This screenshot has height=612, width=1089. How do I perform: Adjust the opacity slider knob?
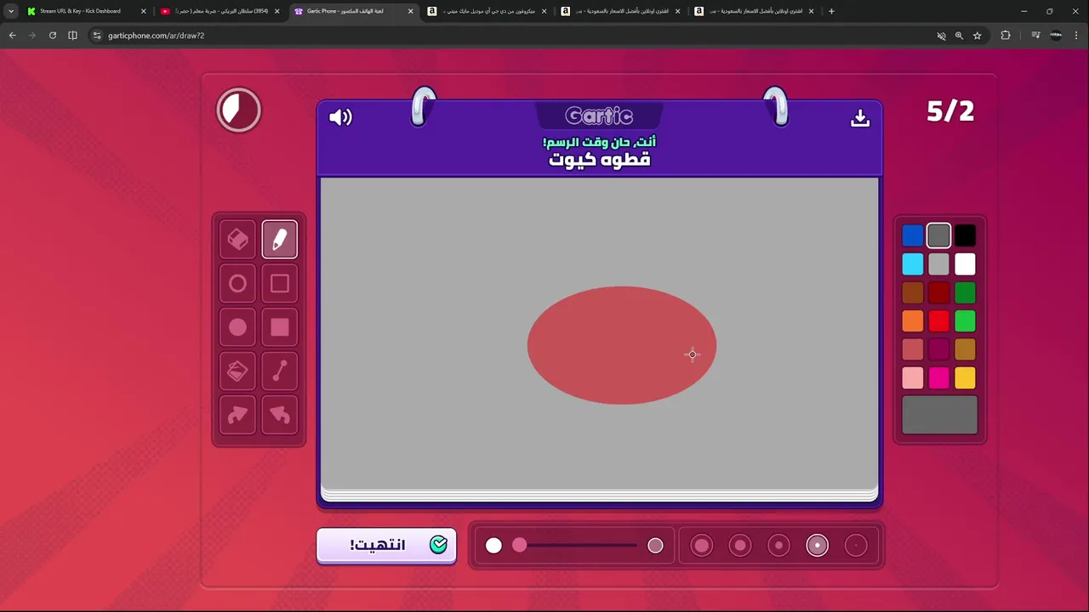pos(519,546)
